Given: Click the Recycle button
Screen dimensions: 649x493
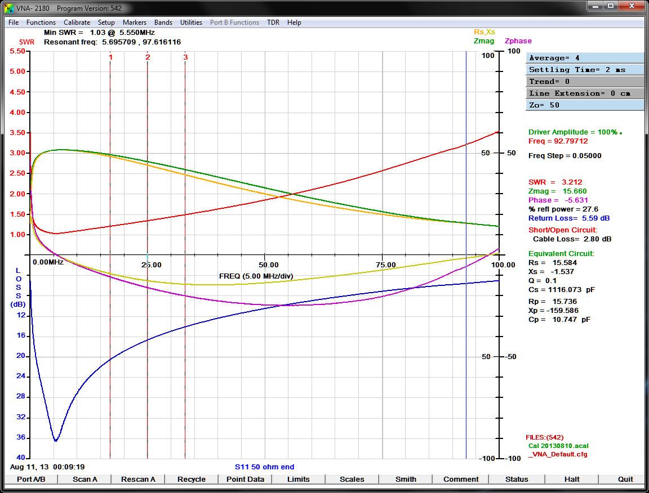Looking at the screenshot, I should pos(192,479).
